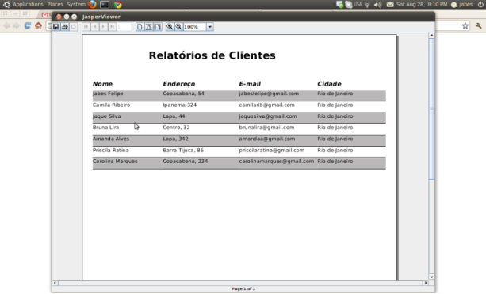Click the email jabesfelipe@gmail.com

(x=269, y=94)
